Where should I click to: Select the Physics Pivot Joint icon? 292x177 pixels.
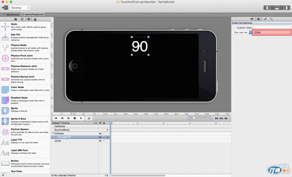(5, 58)
